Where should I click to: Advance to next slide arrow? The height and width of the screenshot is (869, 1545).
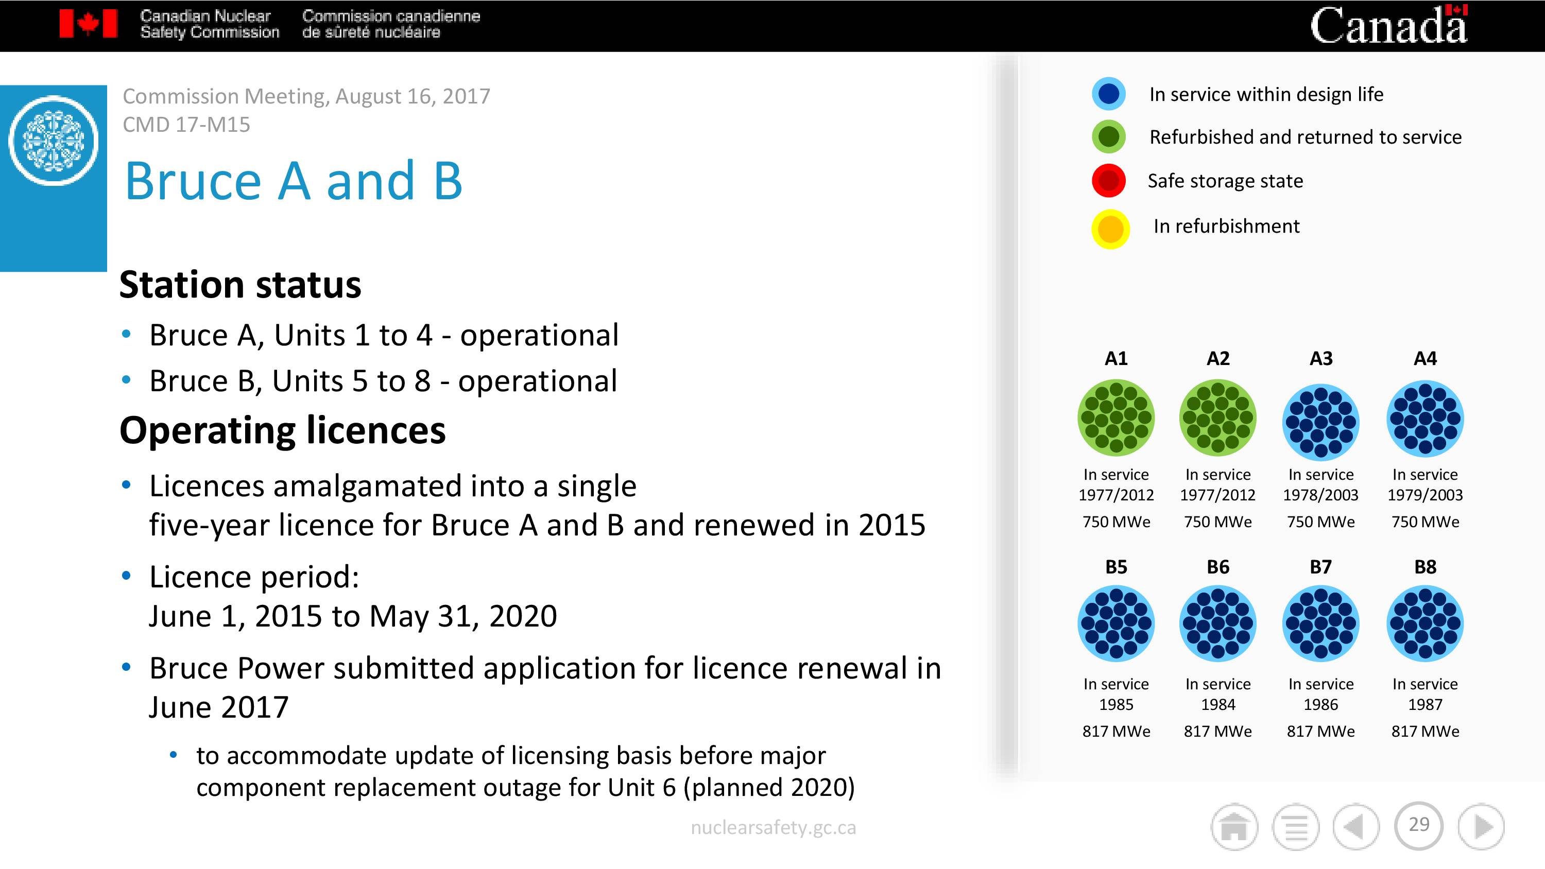pos(1481,827)
